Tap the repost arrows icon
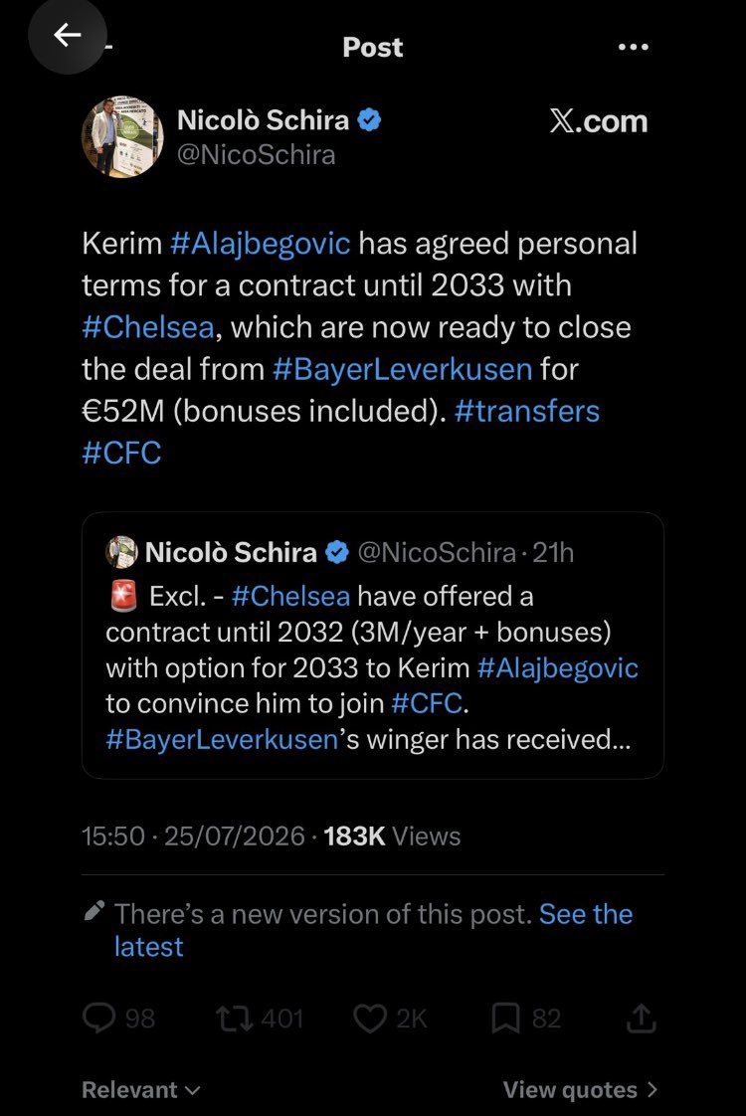The width and height of the screenshot is (746, 1116). (x=234, y=1019)
